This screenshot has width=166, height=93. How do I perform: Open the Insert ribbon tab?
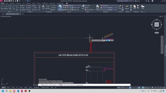(x=7, y=3)
